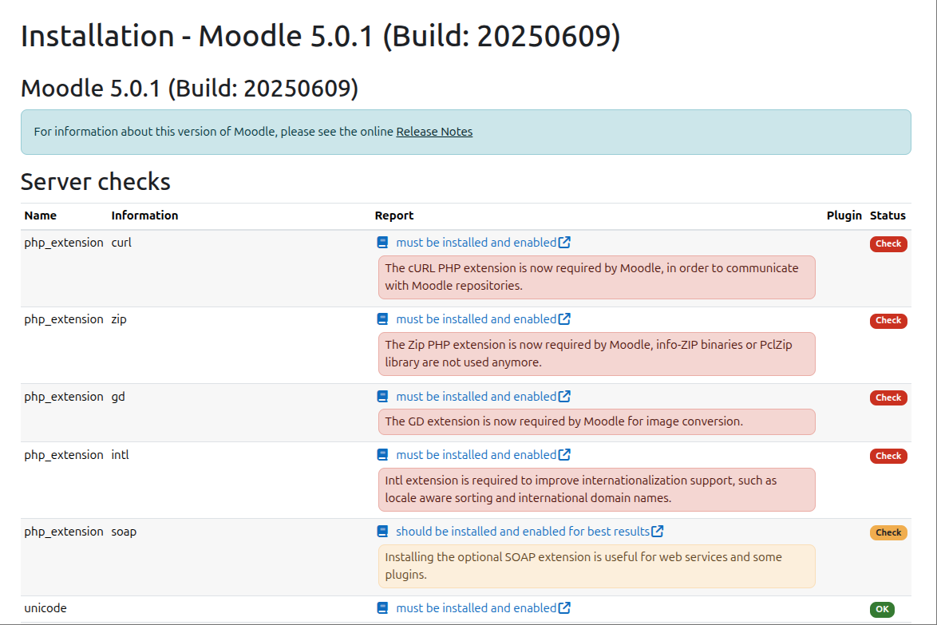
Task: Click 'php_extension' in the curl row
Action: coord(64,243)
